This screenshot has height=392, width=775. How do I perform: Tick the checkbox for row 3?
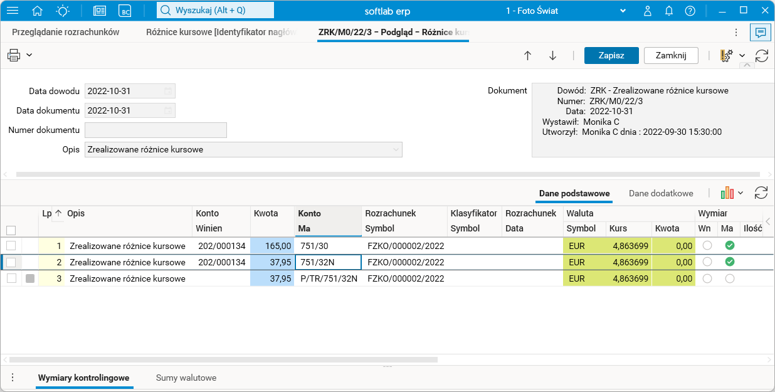tap(11, 278)
